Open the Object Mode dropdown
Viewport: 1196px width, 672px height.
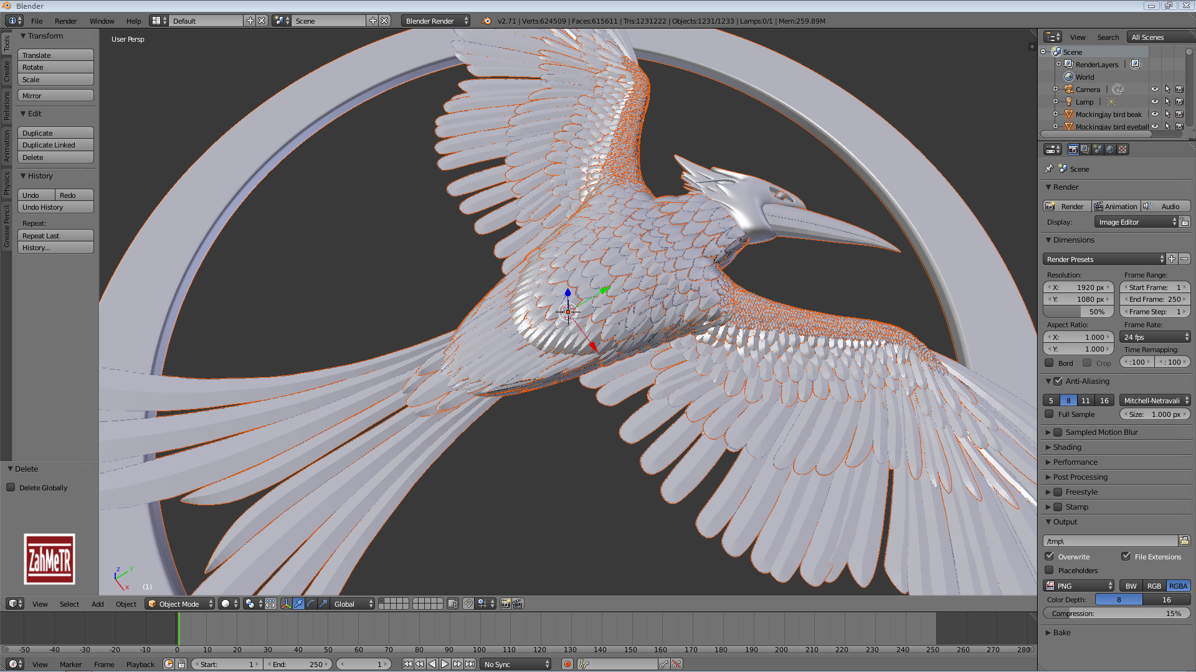(179, 604)
